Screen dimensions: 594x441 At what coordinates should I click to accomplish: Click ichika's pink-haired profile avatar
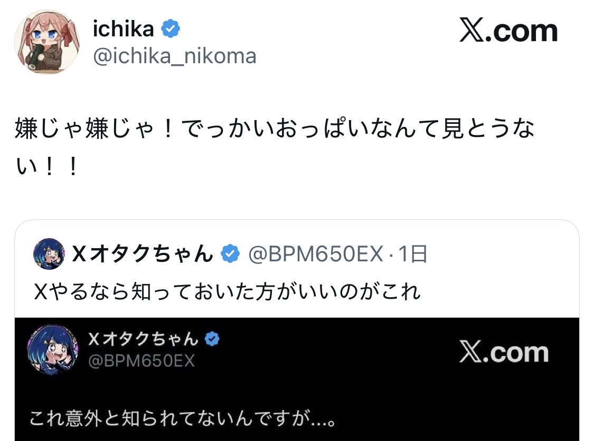tap(46, 41)
